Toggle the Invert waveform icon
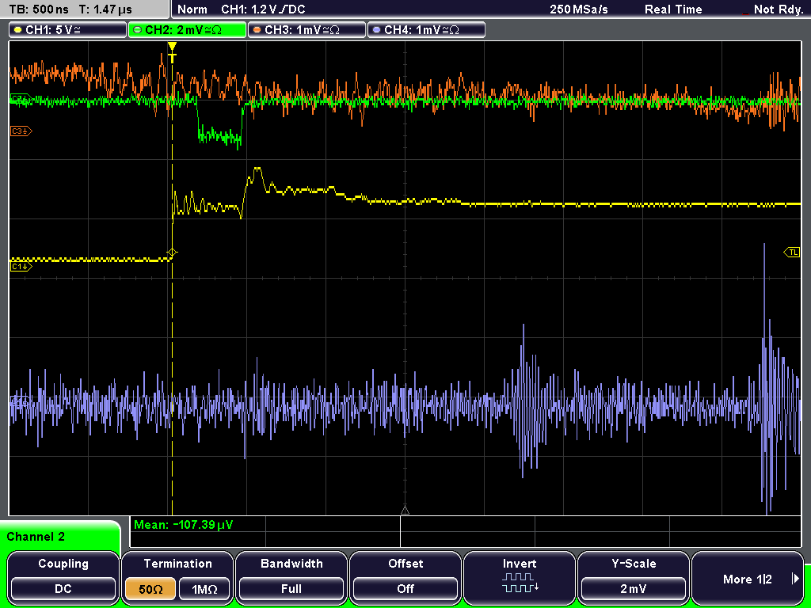 pos(520,583)
